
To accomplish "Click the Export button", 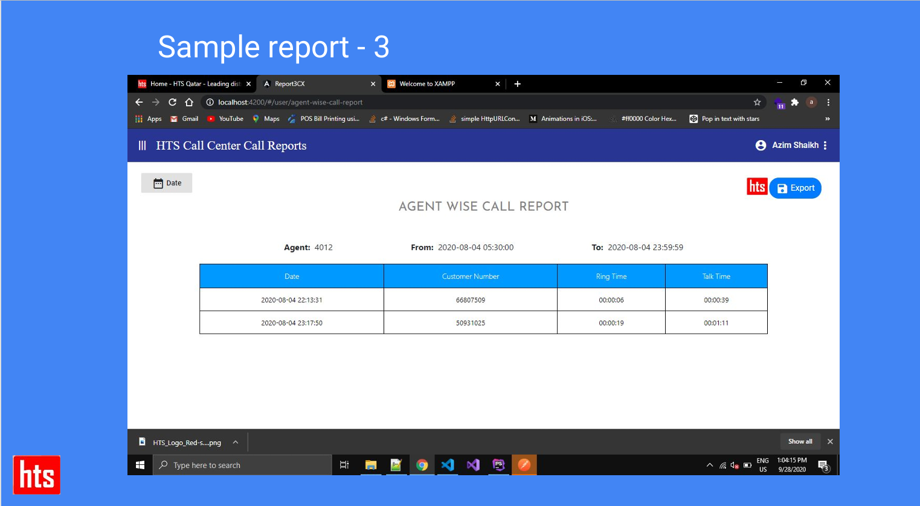I will coord(795,188).
